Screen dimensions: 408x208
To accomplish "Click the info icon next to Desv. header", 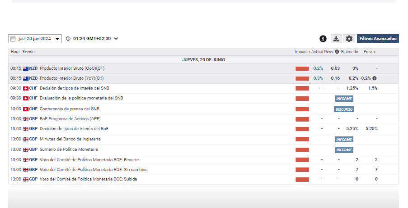I will tap(337, 52).
